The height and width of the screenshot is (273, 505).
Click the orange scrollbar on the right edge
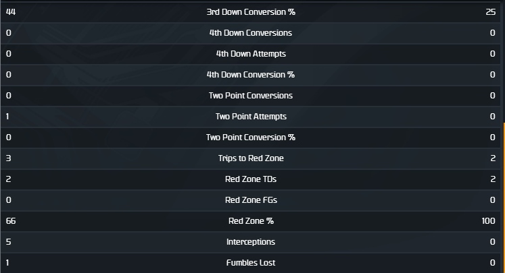click(503, 195)
